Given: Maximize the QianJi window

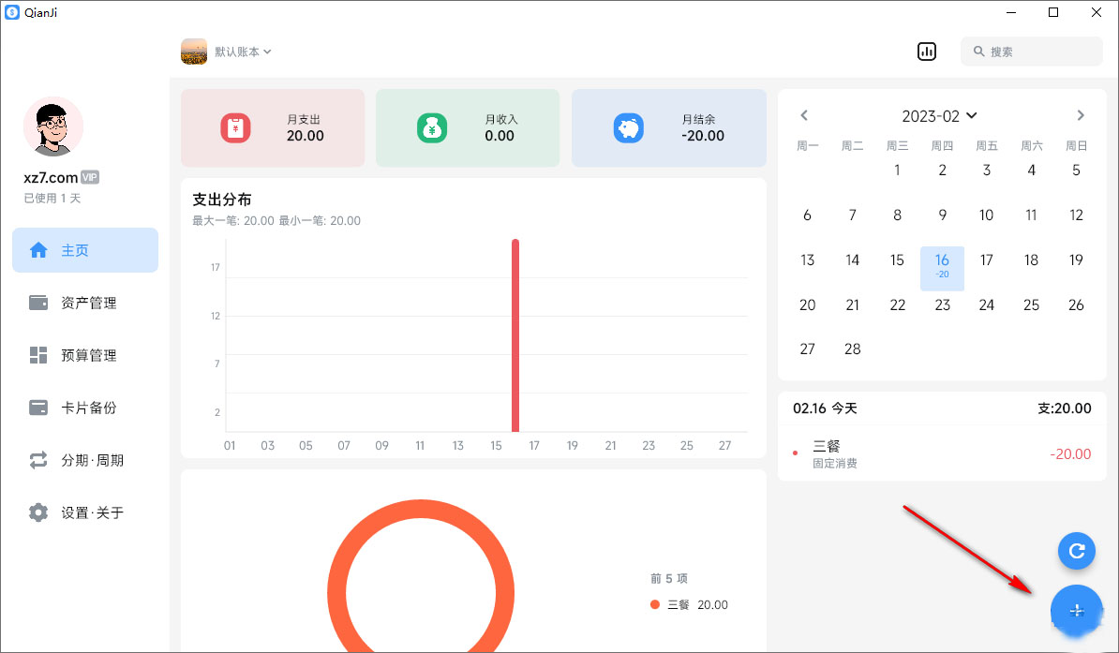Looking at the screenshot, I should pyautogui.click(x=1053, y=12).
